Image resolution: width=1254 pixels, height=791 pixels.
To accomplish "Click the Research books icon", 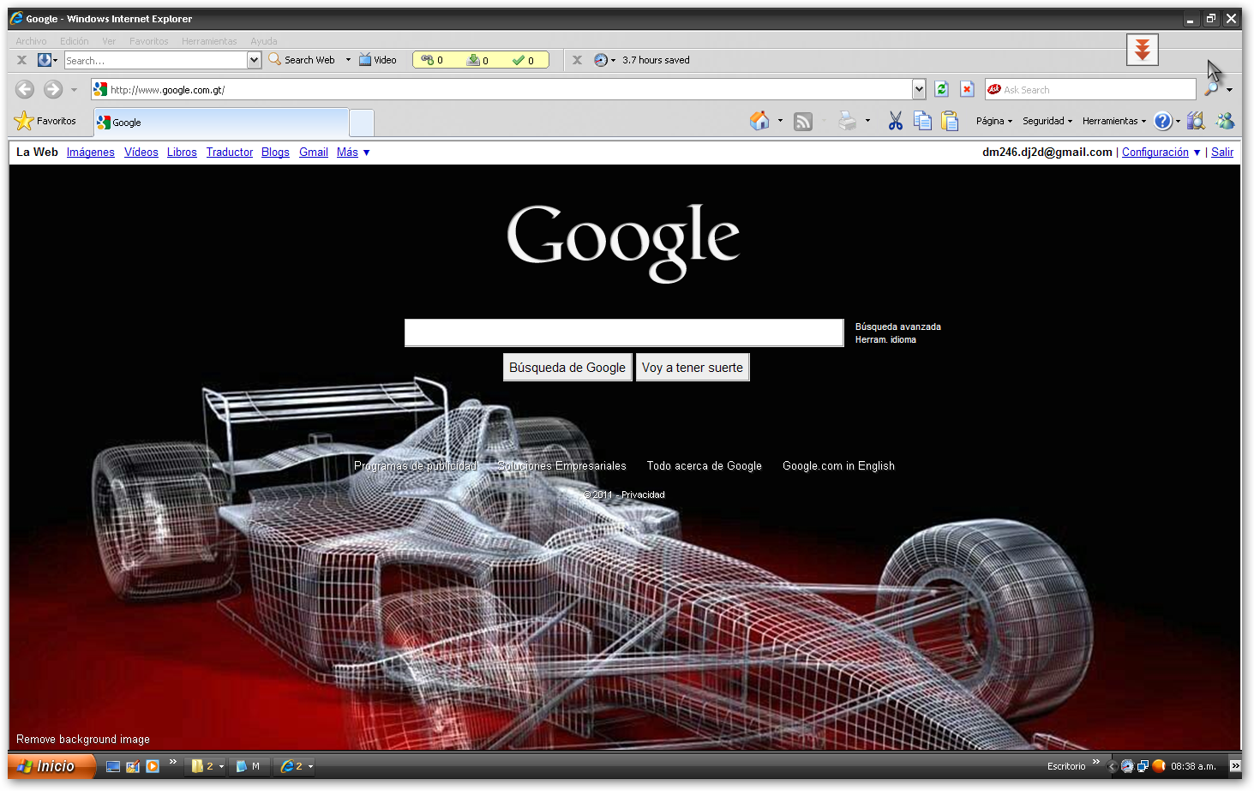I will pos(1196,121).
